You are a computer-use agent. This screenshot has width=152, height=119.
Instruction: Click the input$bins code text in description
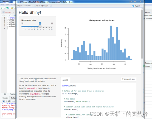click(x=35, y=94)
